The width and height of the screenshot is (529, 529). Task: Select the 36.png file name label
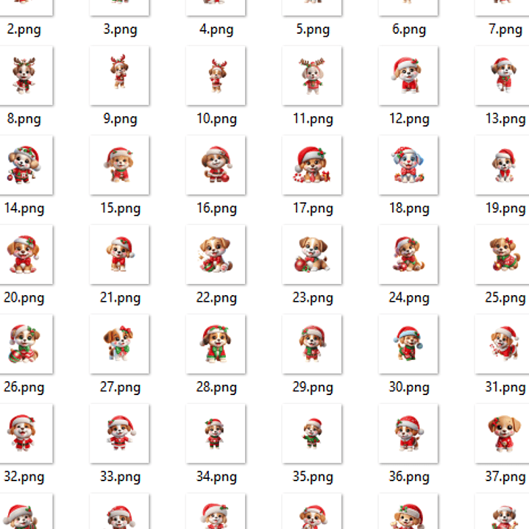pos(409,477)
